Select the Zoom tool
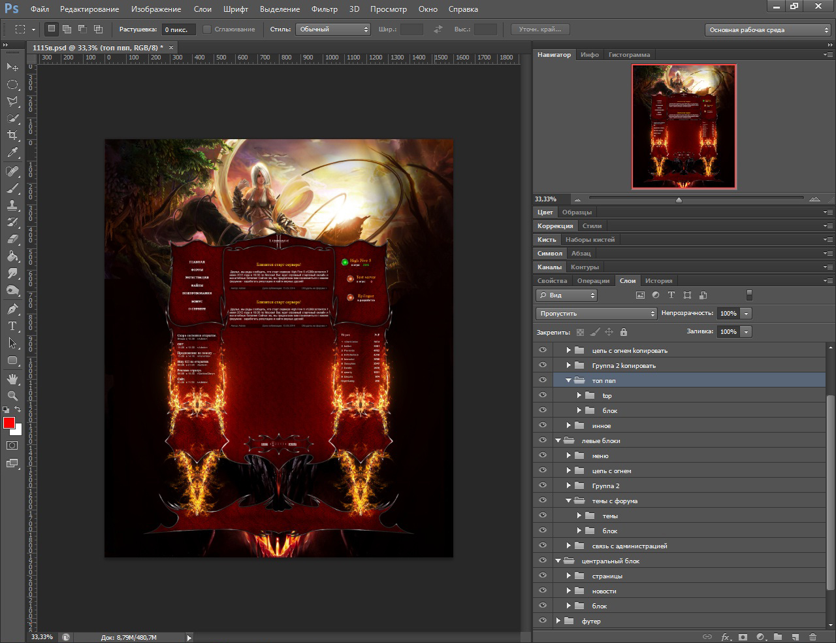This screenshot has height=643, width=836. click(12, 395)
